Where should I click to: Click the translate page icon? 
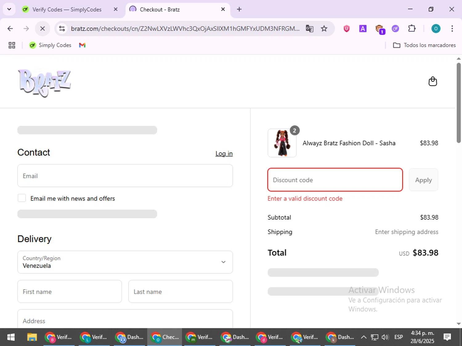[310, 29]
